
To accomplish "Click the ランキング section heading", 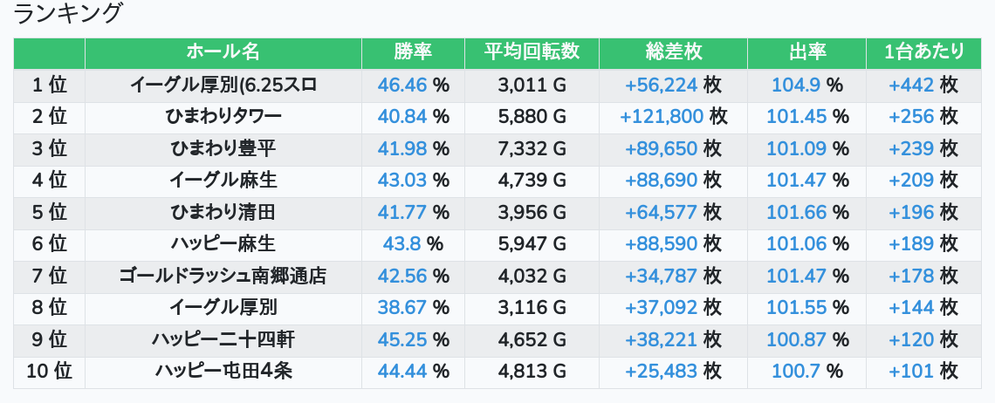I will pos(69,13).
